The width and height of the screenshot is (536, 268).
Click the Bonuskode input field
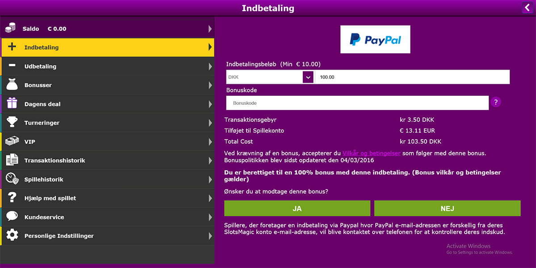[x=357, y=103]
